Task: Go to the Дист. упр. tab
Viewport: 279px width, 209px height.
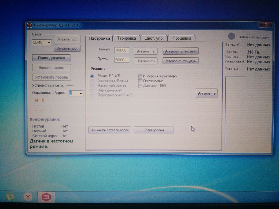Action: tap(154, 38)
